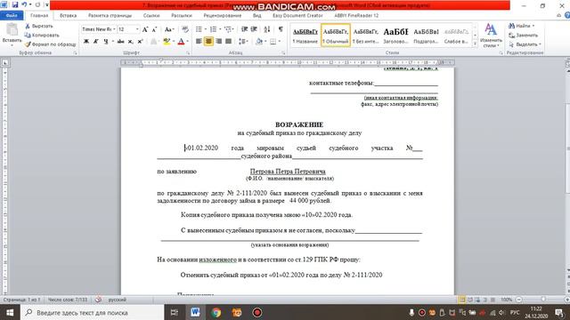Viewport: 570px width, 320px height.
Task: Apply the Обычный style
Action: click(336, 36)
